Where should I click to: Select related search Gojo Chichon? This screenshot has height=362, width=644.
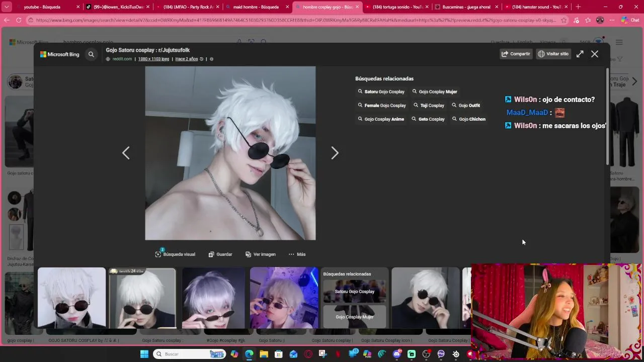(x=469, y=119)
